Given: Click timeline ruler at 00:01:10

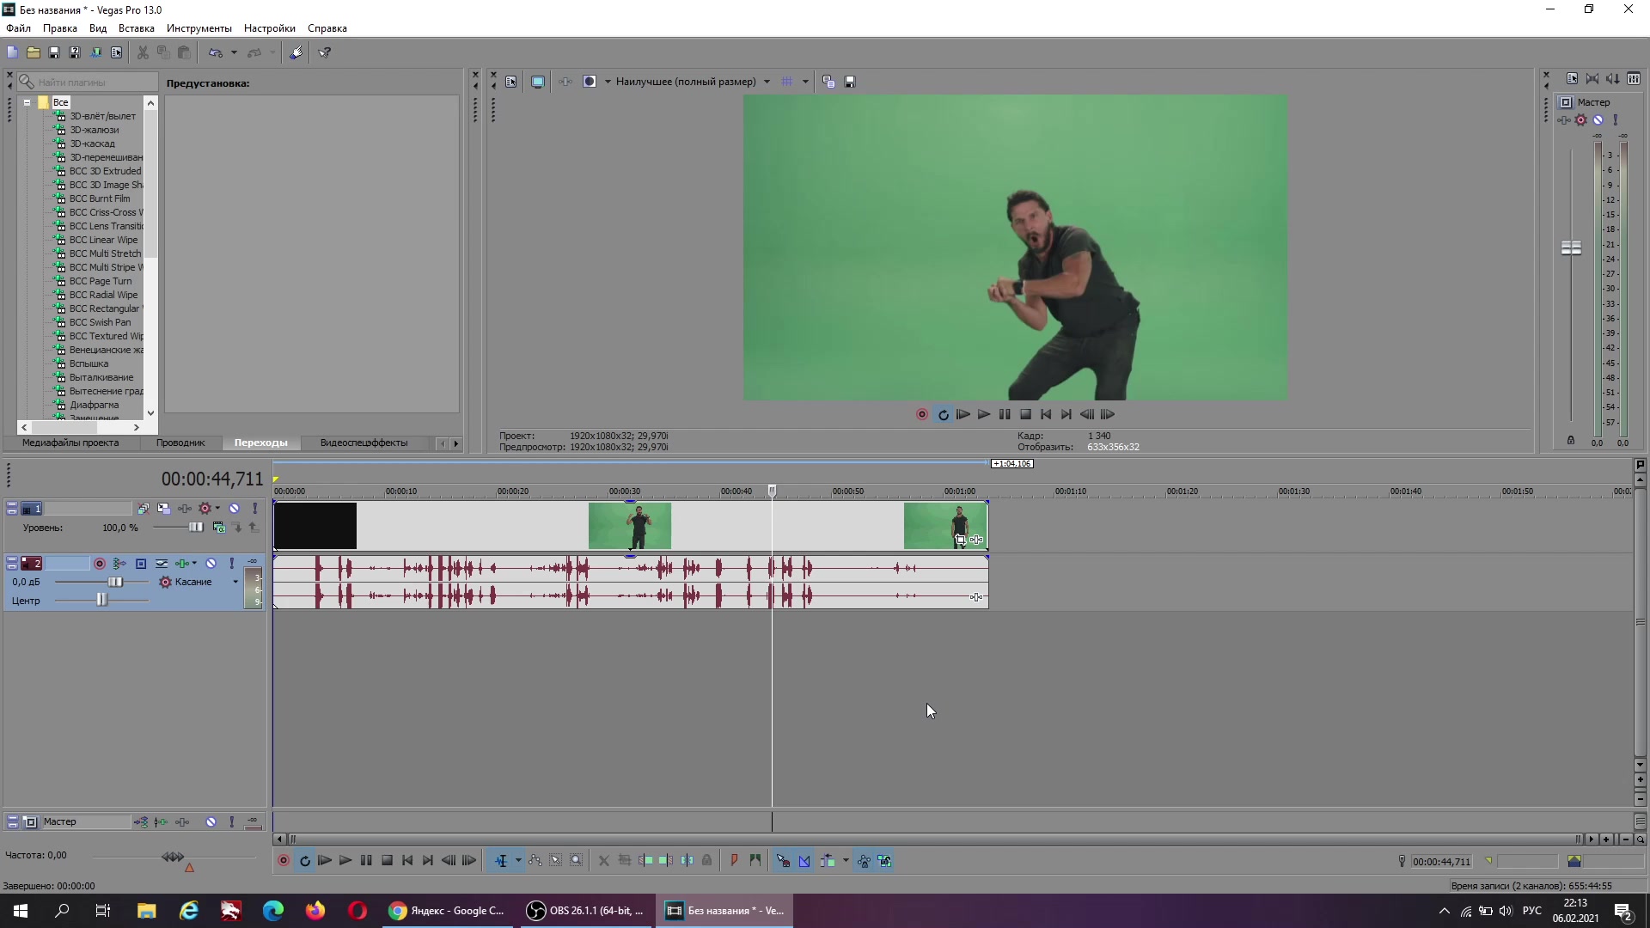Looking at the screenshot, I should pyautogui.click(x=1072, y=491).
